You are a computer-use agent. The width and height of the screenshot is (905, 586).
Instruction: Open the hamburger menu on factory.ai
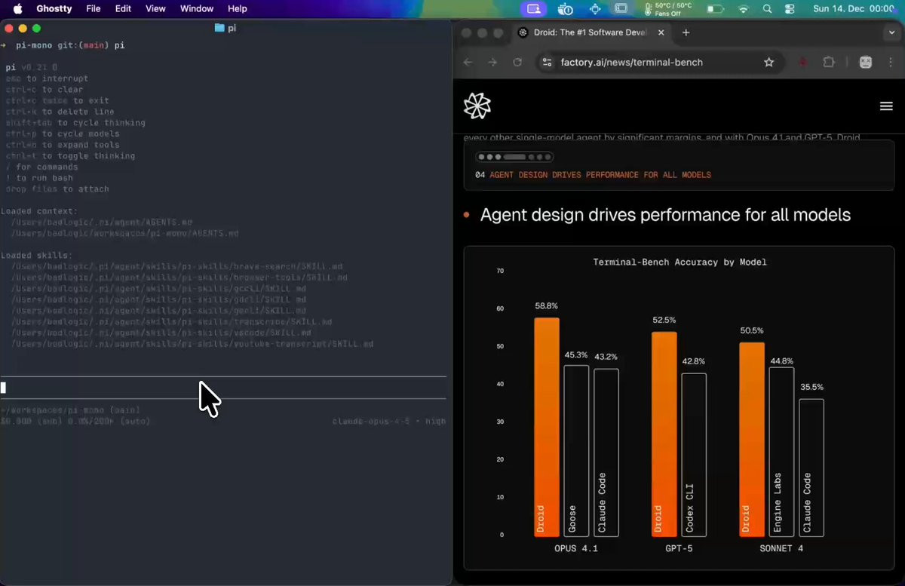[x=886, y=106]
